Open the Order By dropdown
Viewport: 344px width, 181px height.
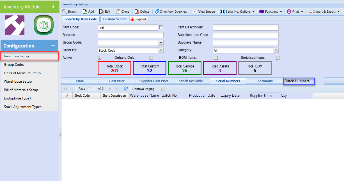click(x=161, y=50)
